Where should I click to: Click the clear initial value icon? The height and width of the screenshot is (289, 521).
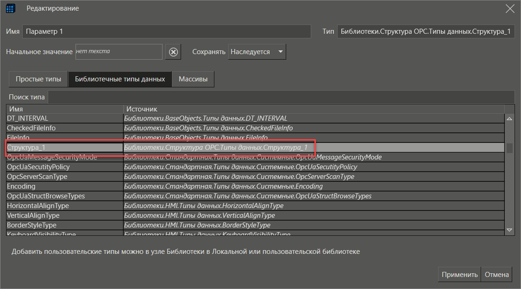[x=173, y=52]
